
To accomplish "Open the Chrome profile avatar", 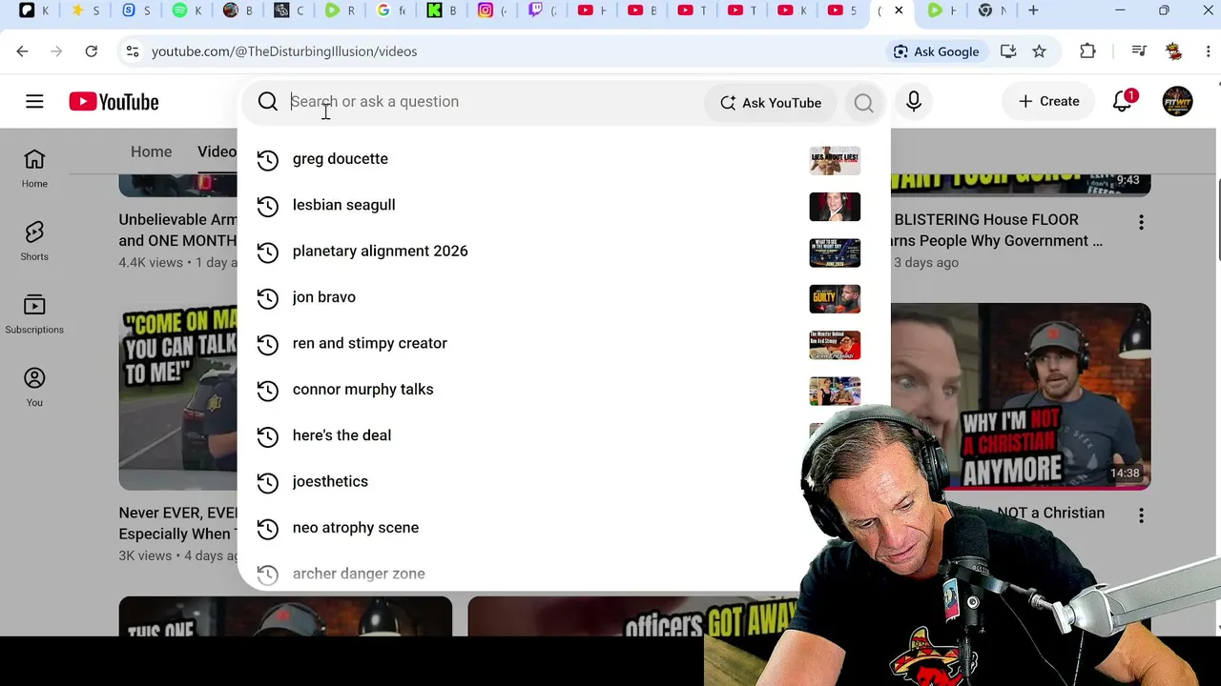I will pos(1174,51).
